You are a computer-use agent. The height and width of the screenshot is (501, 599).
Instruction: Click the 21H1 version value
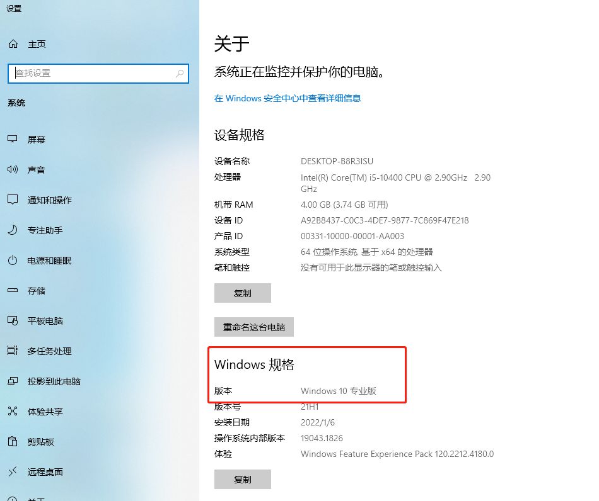[310, 407]
